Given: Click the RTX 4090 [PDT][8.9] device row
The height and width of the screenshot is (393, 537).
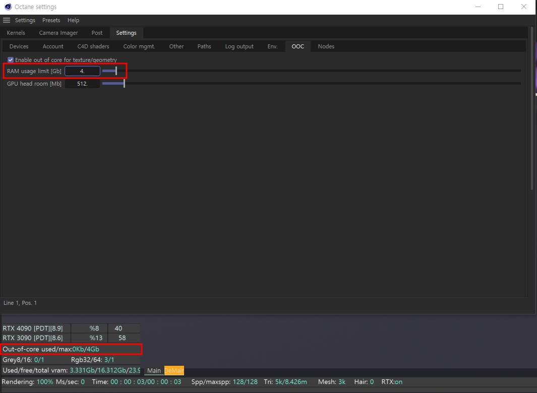Looking at the screenshot, I should (71, 329).
